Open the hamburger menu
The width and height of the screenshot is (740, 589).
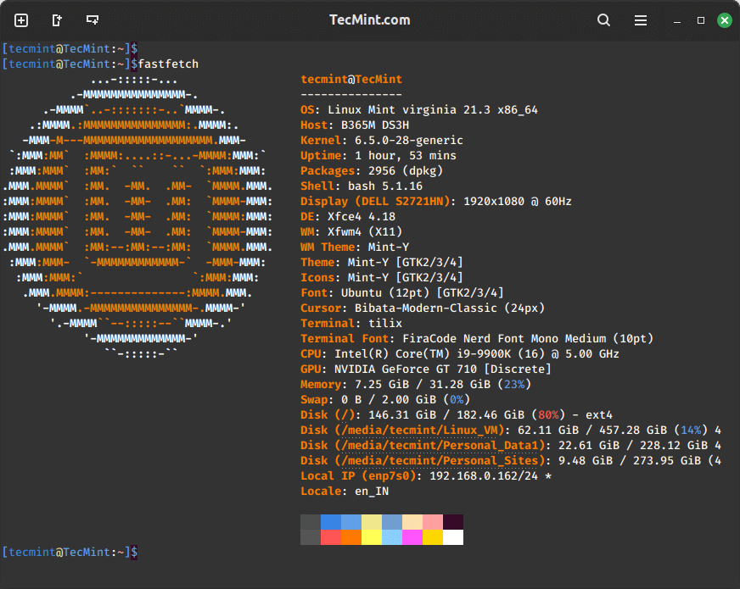tap(641, 20)
